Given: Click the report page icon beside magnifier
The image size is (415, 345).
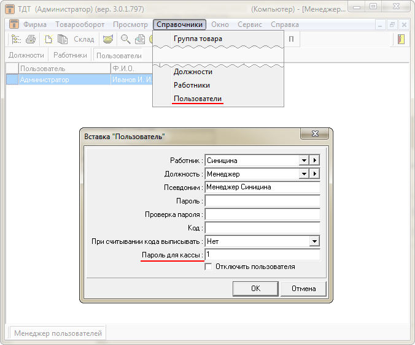Looking at the screenshot, I should pyautogui.click(x=139, y=39).
